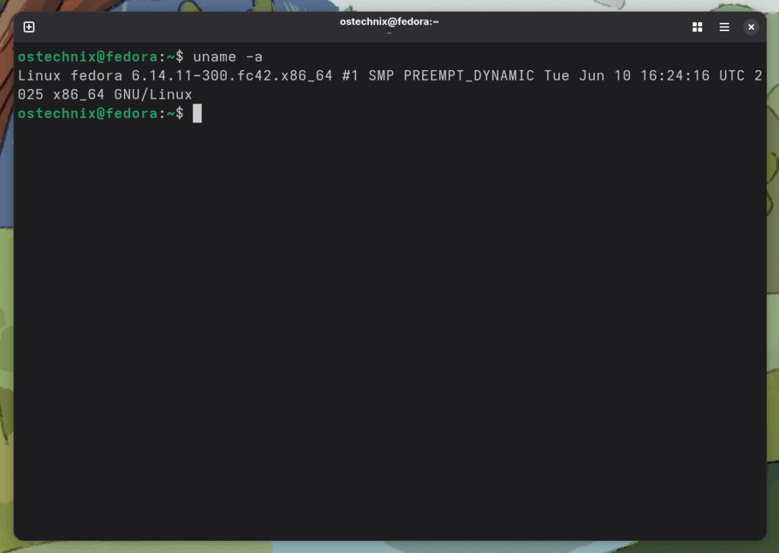This screenshot has width=779, height=553.
Task: Select the grid icon near the window controls
Action: pos(697,27)
